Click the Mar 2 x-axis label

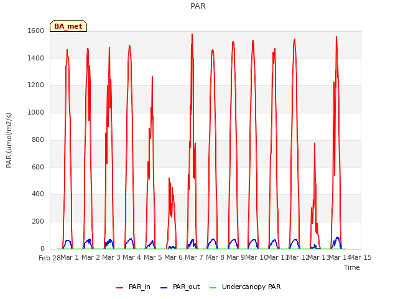click(x=91, y=257)
